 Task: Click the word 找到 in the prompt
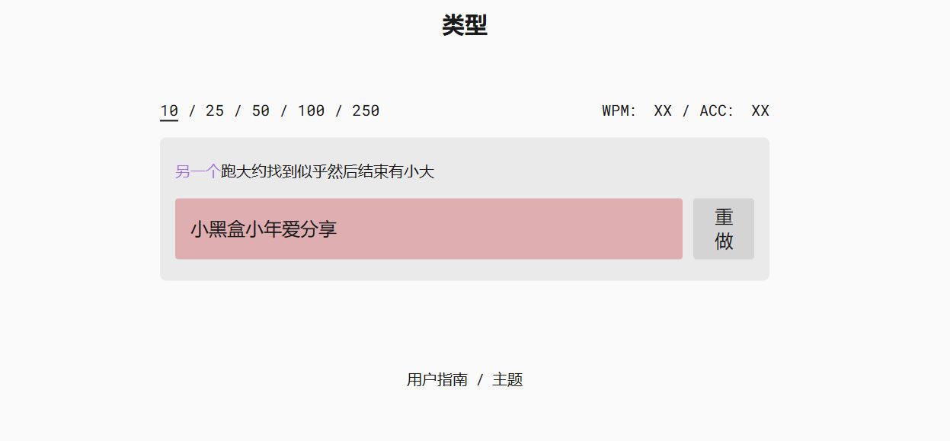click(x=282, y=171)
